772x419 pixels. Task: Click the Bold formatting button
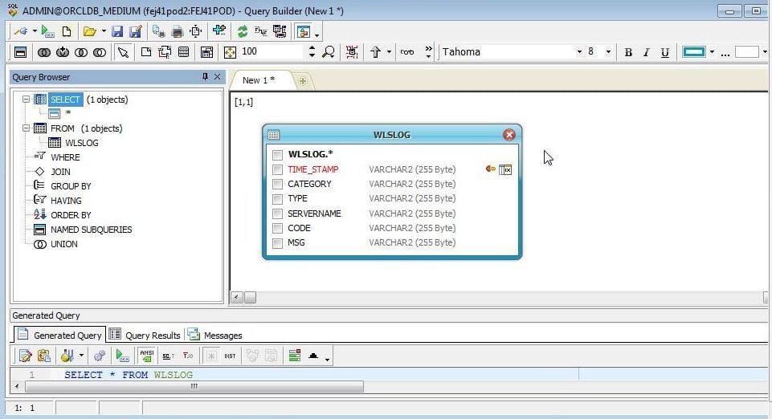pos(628,52)
